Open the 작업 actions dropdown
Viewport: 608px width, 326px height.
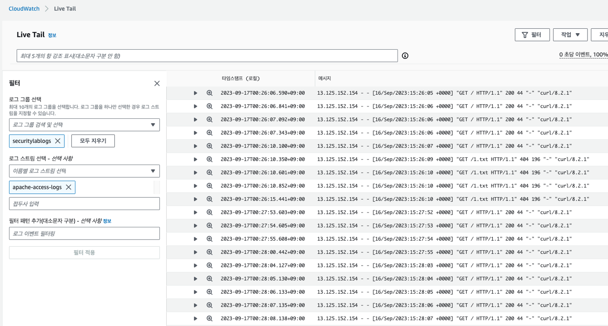pyautogui.click(x=570, y=35)
